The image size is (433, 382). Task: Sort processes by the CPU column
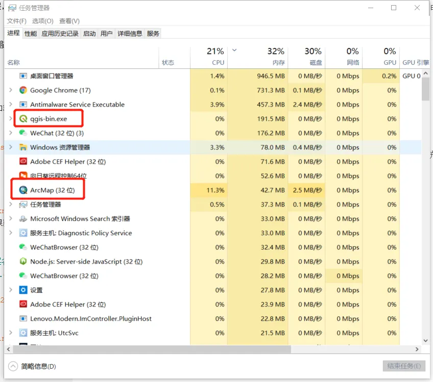click(x=209, y=57)
